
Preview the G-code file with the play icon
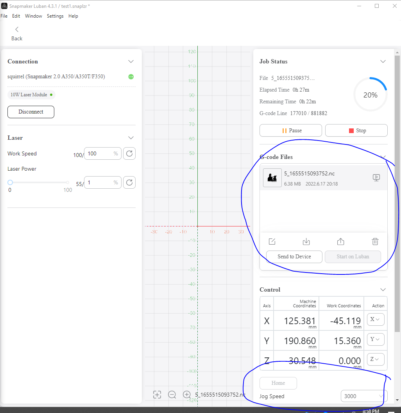[376, 177]
